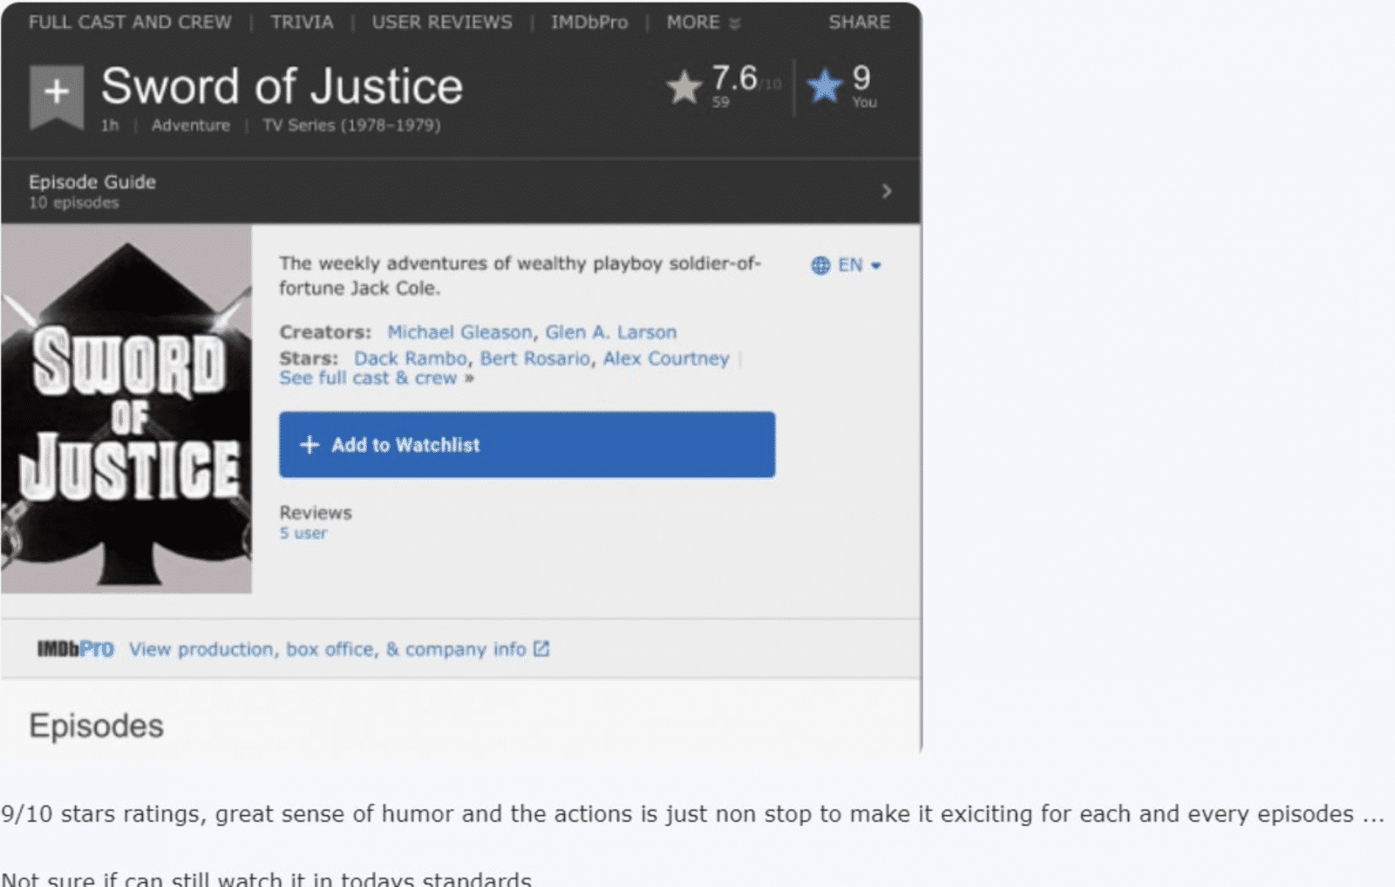Image resolution: width=1395 pixels, height=887 pixels.
Task: Click Add to Watchlist button
Action: point(527,445)
